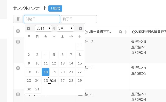
Task: Click the 12回答 badge
Action: tap(55, 8)
